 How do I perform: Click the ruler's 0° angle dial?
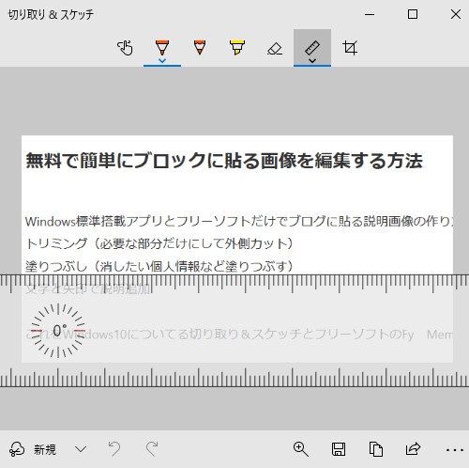[58, 331]
